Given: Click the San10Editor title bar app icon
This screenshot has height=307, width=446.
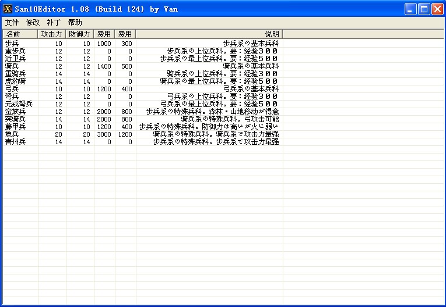Looking at the screenshot, I should (8, 9).
